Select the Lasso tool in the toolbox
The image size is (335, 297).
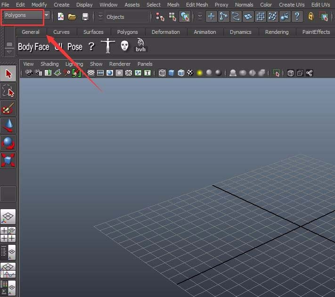8,91
